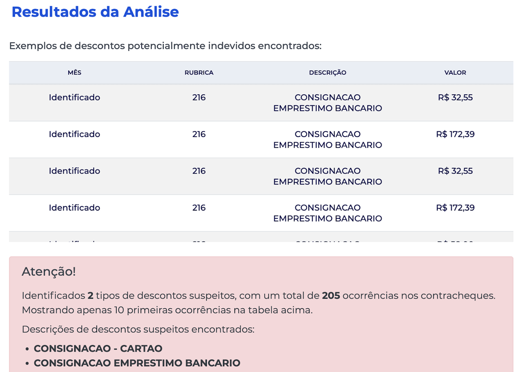
Task: Click the first row's R$ 32,55 value
Action: coord(455,98)
